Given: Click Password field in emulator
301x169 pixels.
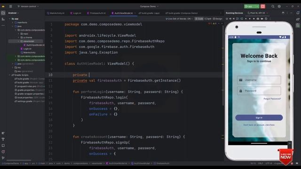Looking at the screenshot, I should point(259,91).
